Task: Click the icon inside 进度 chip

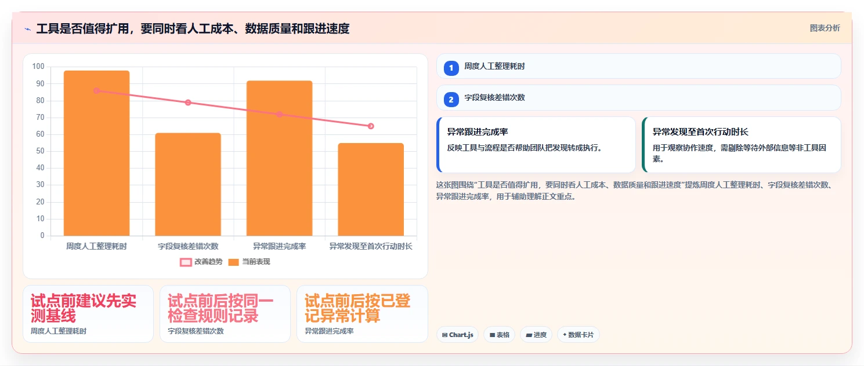Action: pyautogui.click(x=529, y=335)
